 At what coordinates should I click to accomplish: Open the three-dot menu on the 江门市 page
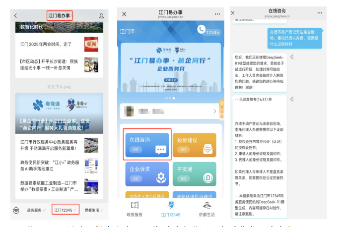[x=217, y=14]
